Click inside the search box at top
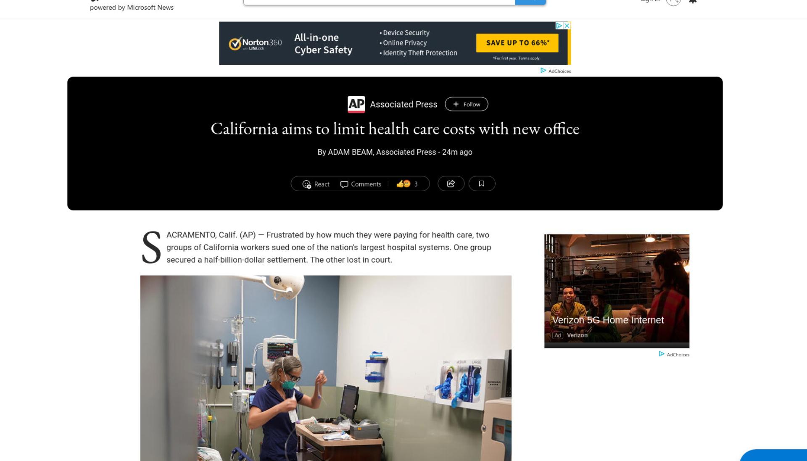807x461 pixels. point(379,2)
